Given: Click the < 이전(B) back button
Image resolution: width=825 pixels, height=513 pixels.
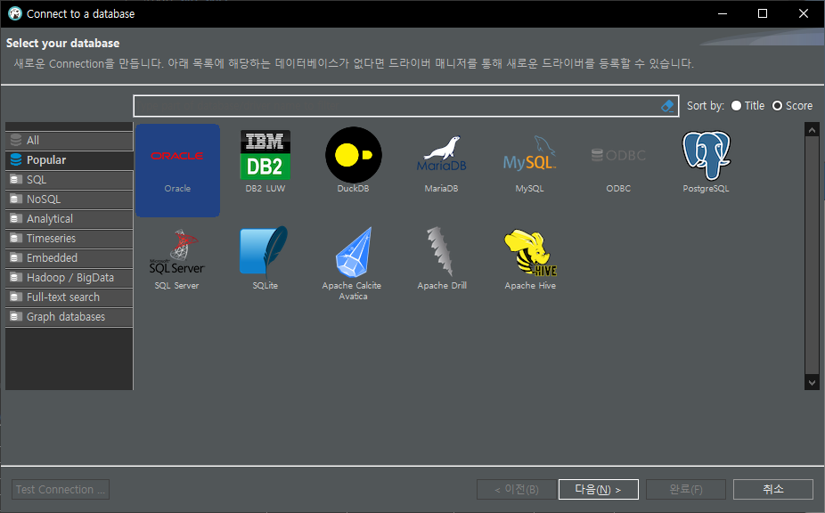Looking at the screenshot, I should coord(516,489).
